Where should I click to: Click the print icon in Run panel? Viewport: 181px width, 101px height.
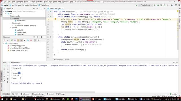point(8,79)
